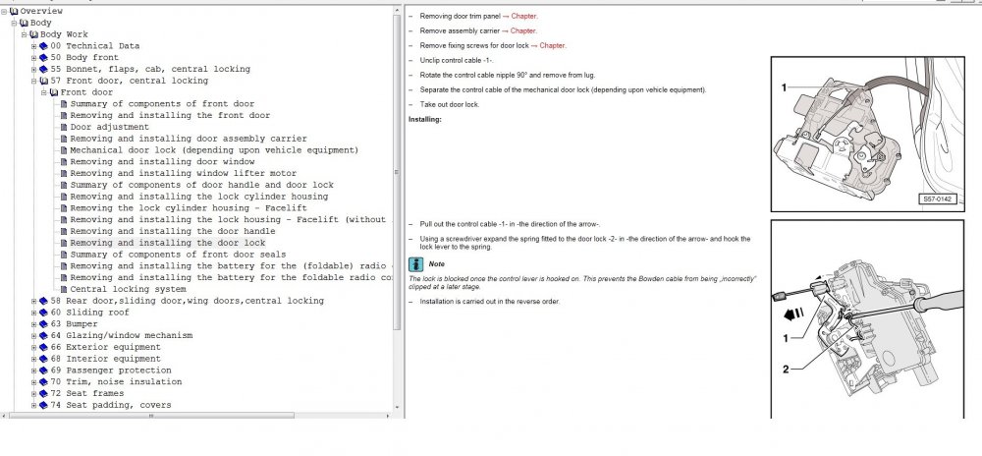
Task: Click the blue Note info icon
Action: pos(415,264)
